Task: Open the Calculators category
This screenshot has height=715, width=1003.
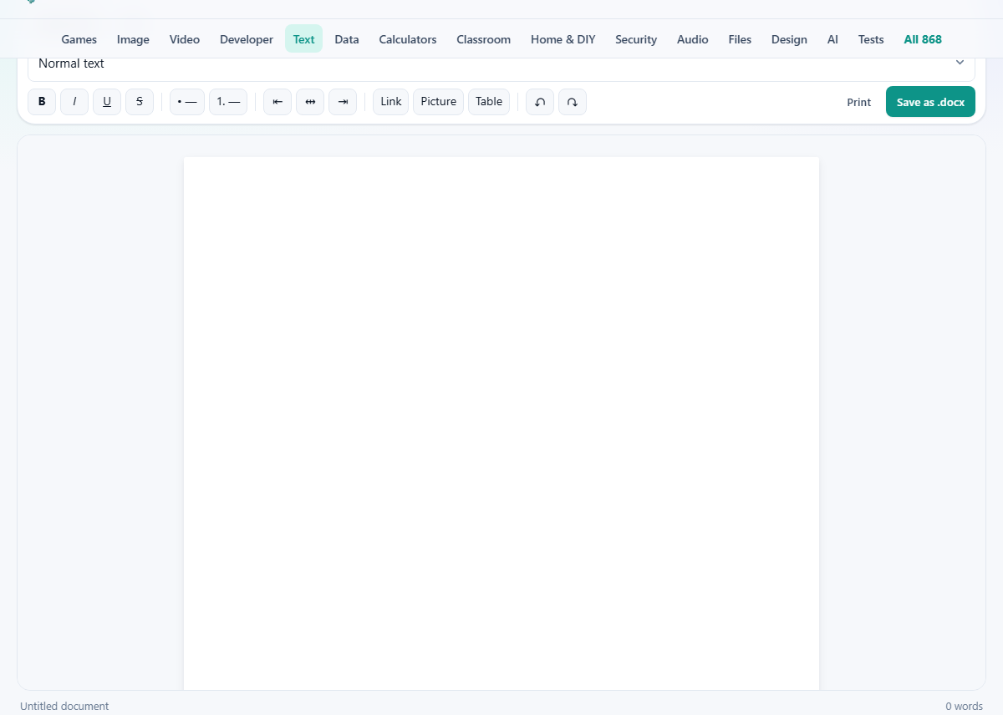Action: [408, 39]
